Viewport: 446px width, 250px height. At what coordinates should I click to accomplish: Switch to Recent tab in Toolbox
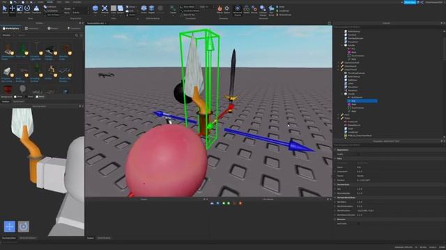point(53,28)
